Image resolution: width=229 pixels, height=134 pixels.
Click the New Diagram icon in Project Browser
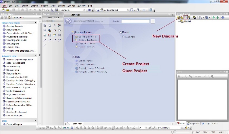(185, 18)
